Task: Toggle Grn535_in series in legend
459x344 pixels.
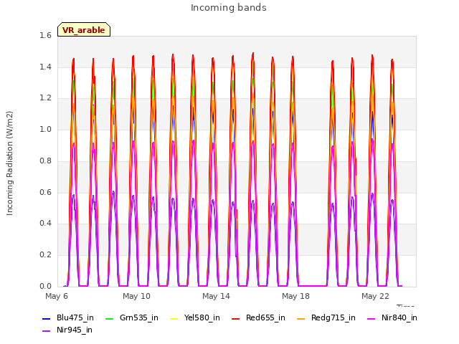Action: point(132,317)
